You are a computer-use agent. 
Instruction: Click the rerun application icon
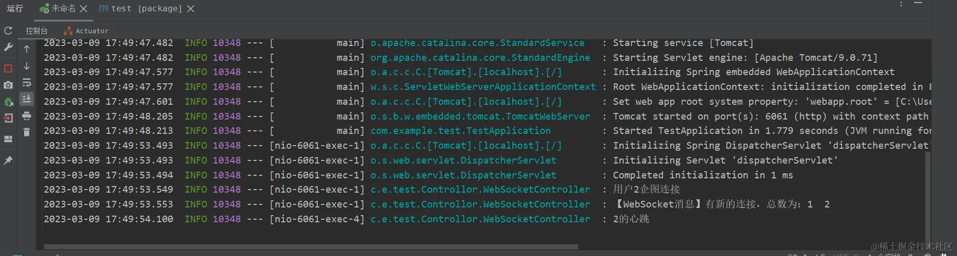pos(8,31)
